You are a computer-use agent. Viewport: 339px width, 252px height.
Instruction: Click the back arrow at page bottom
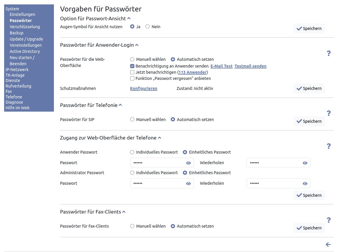(x=328, y=244)
